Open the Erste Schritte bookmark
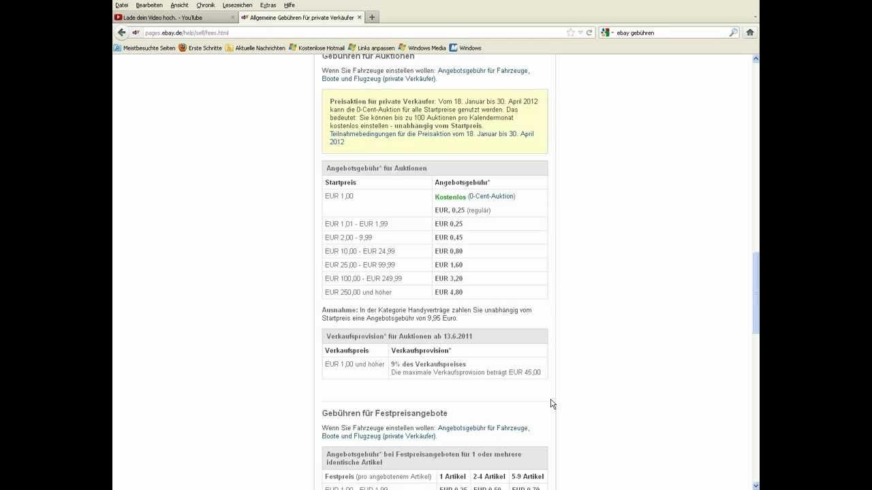Image resolution: width=872 pixels, height=490 pixels. [200, 48]
